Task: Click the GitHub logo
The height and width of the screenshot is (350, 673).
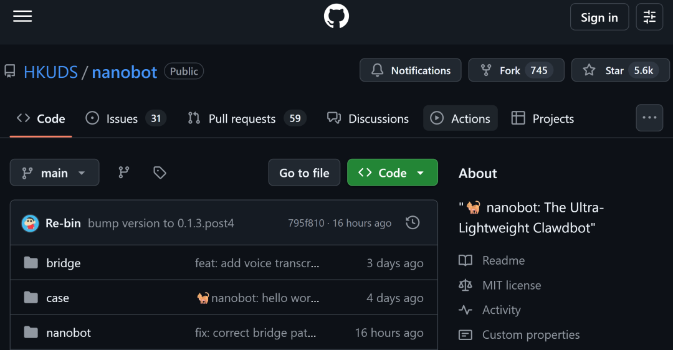Action: tap(336, 17)
